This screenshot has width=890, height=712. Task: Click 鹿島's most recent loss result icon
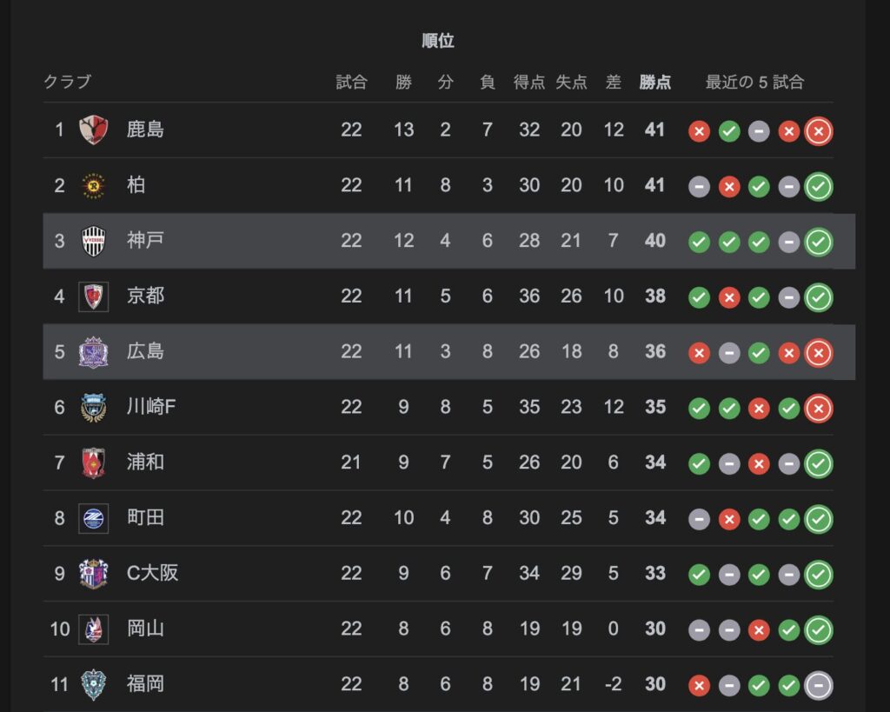coord(819,131)
